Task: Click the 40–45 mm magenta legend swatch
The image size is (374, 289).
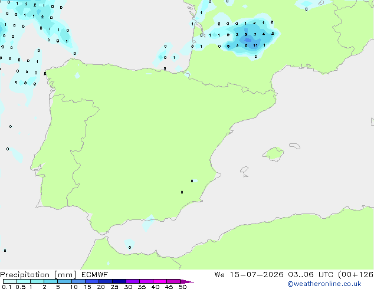Action: click(160, 281)
